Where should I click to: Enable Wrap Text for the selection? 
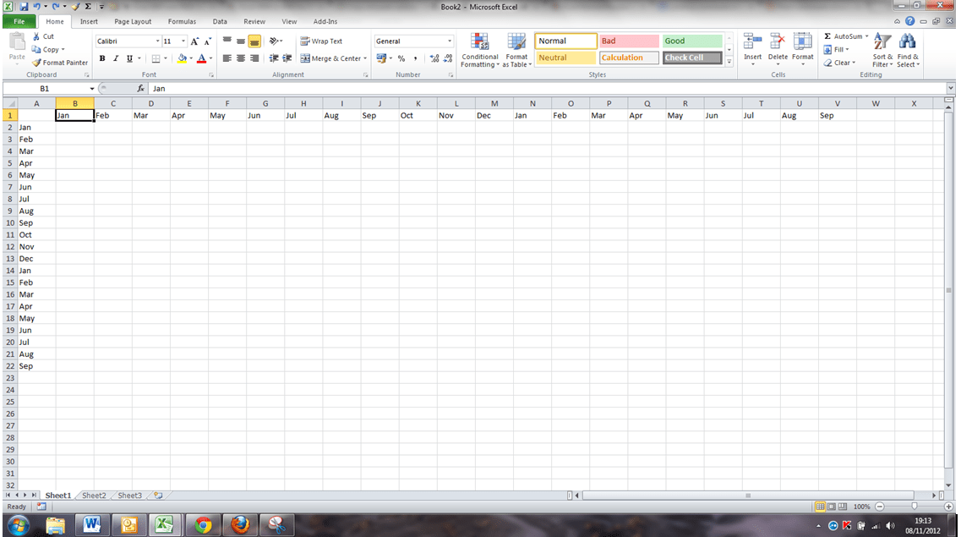(x=321, y=41)
